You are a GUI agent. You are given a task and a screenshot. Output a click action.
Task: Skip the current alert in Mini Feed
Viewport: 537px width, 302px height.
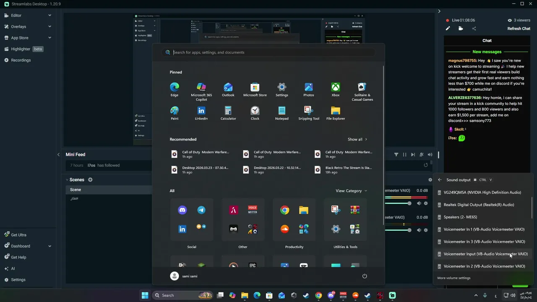(x=413, y=154)
